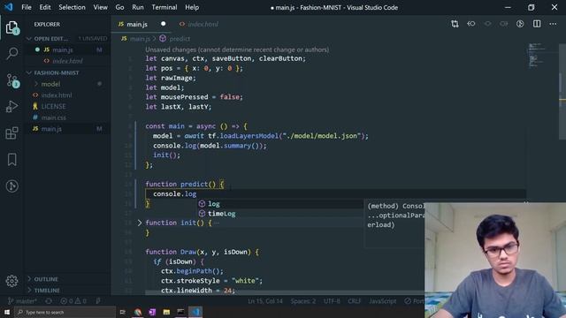The image size is (566, 318).
Task: Open the File menu
Action: (27, 7)
